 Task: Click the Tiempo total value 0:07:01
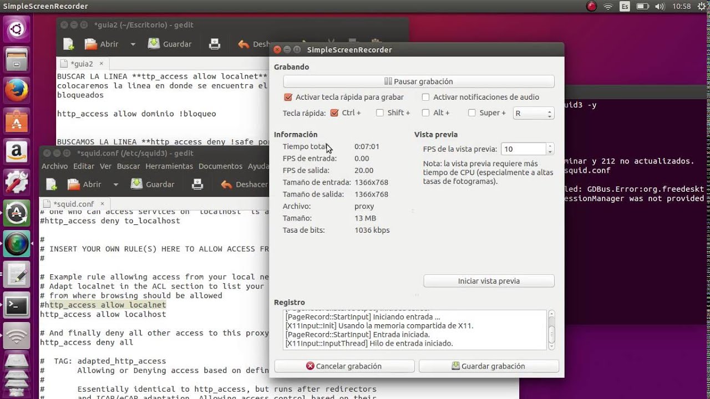367,147
